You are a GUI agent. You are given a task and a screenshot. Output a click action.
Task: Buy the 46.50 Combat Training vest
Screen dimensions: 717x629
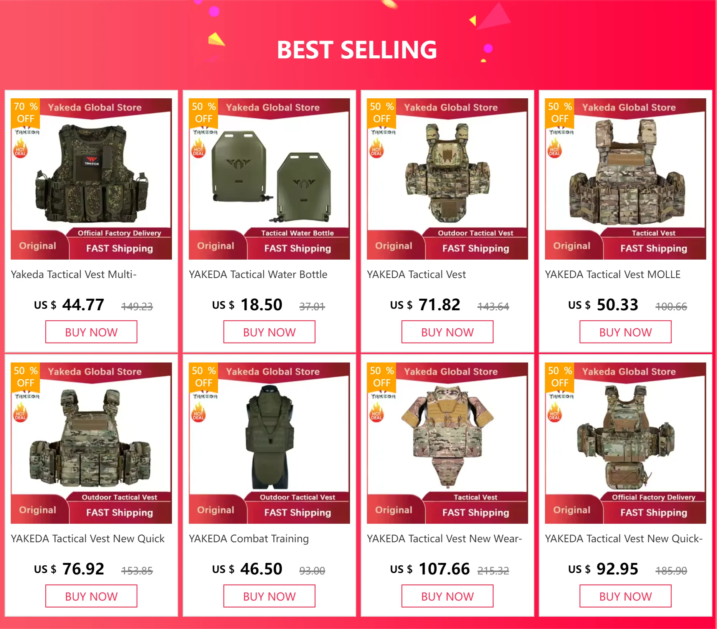pos(269,596)
